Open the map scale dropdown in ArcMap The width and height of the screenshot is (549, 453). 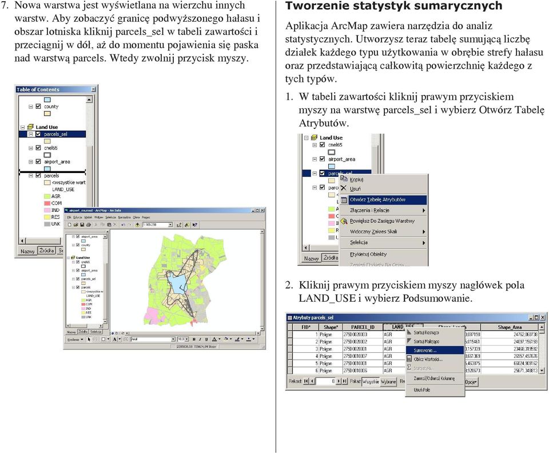pyautogui.click(x=170, y=224)
